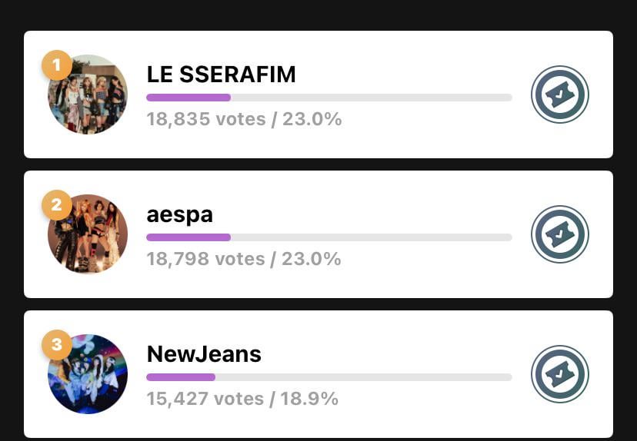Click the LE SSERAFIM name heading

pyautogui.click(x=221, y=75)
